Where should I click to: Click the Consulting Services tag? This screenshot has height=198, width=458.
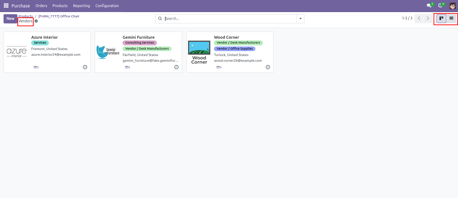pos(140,43)
